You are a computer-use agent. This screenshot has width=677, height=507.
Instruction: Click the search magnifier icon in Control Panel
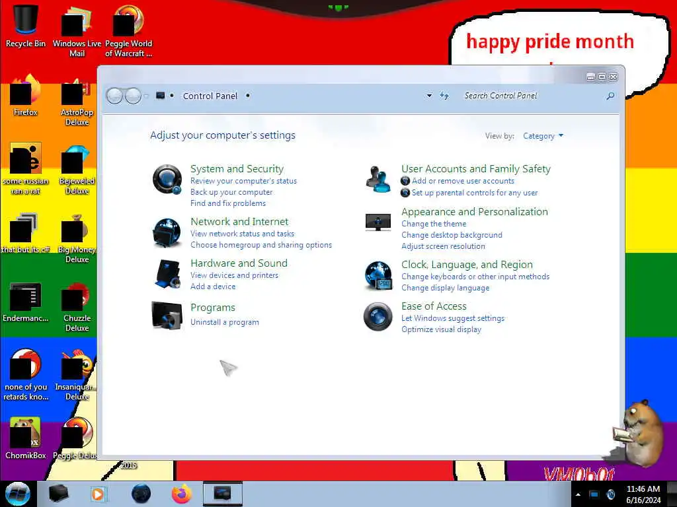610,96
